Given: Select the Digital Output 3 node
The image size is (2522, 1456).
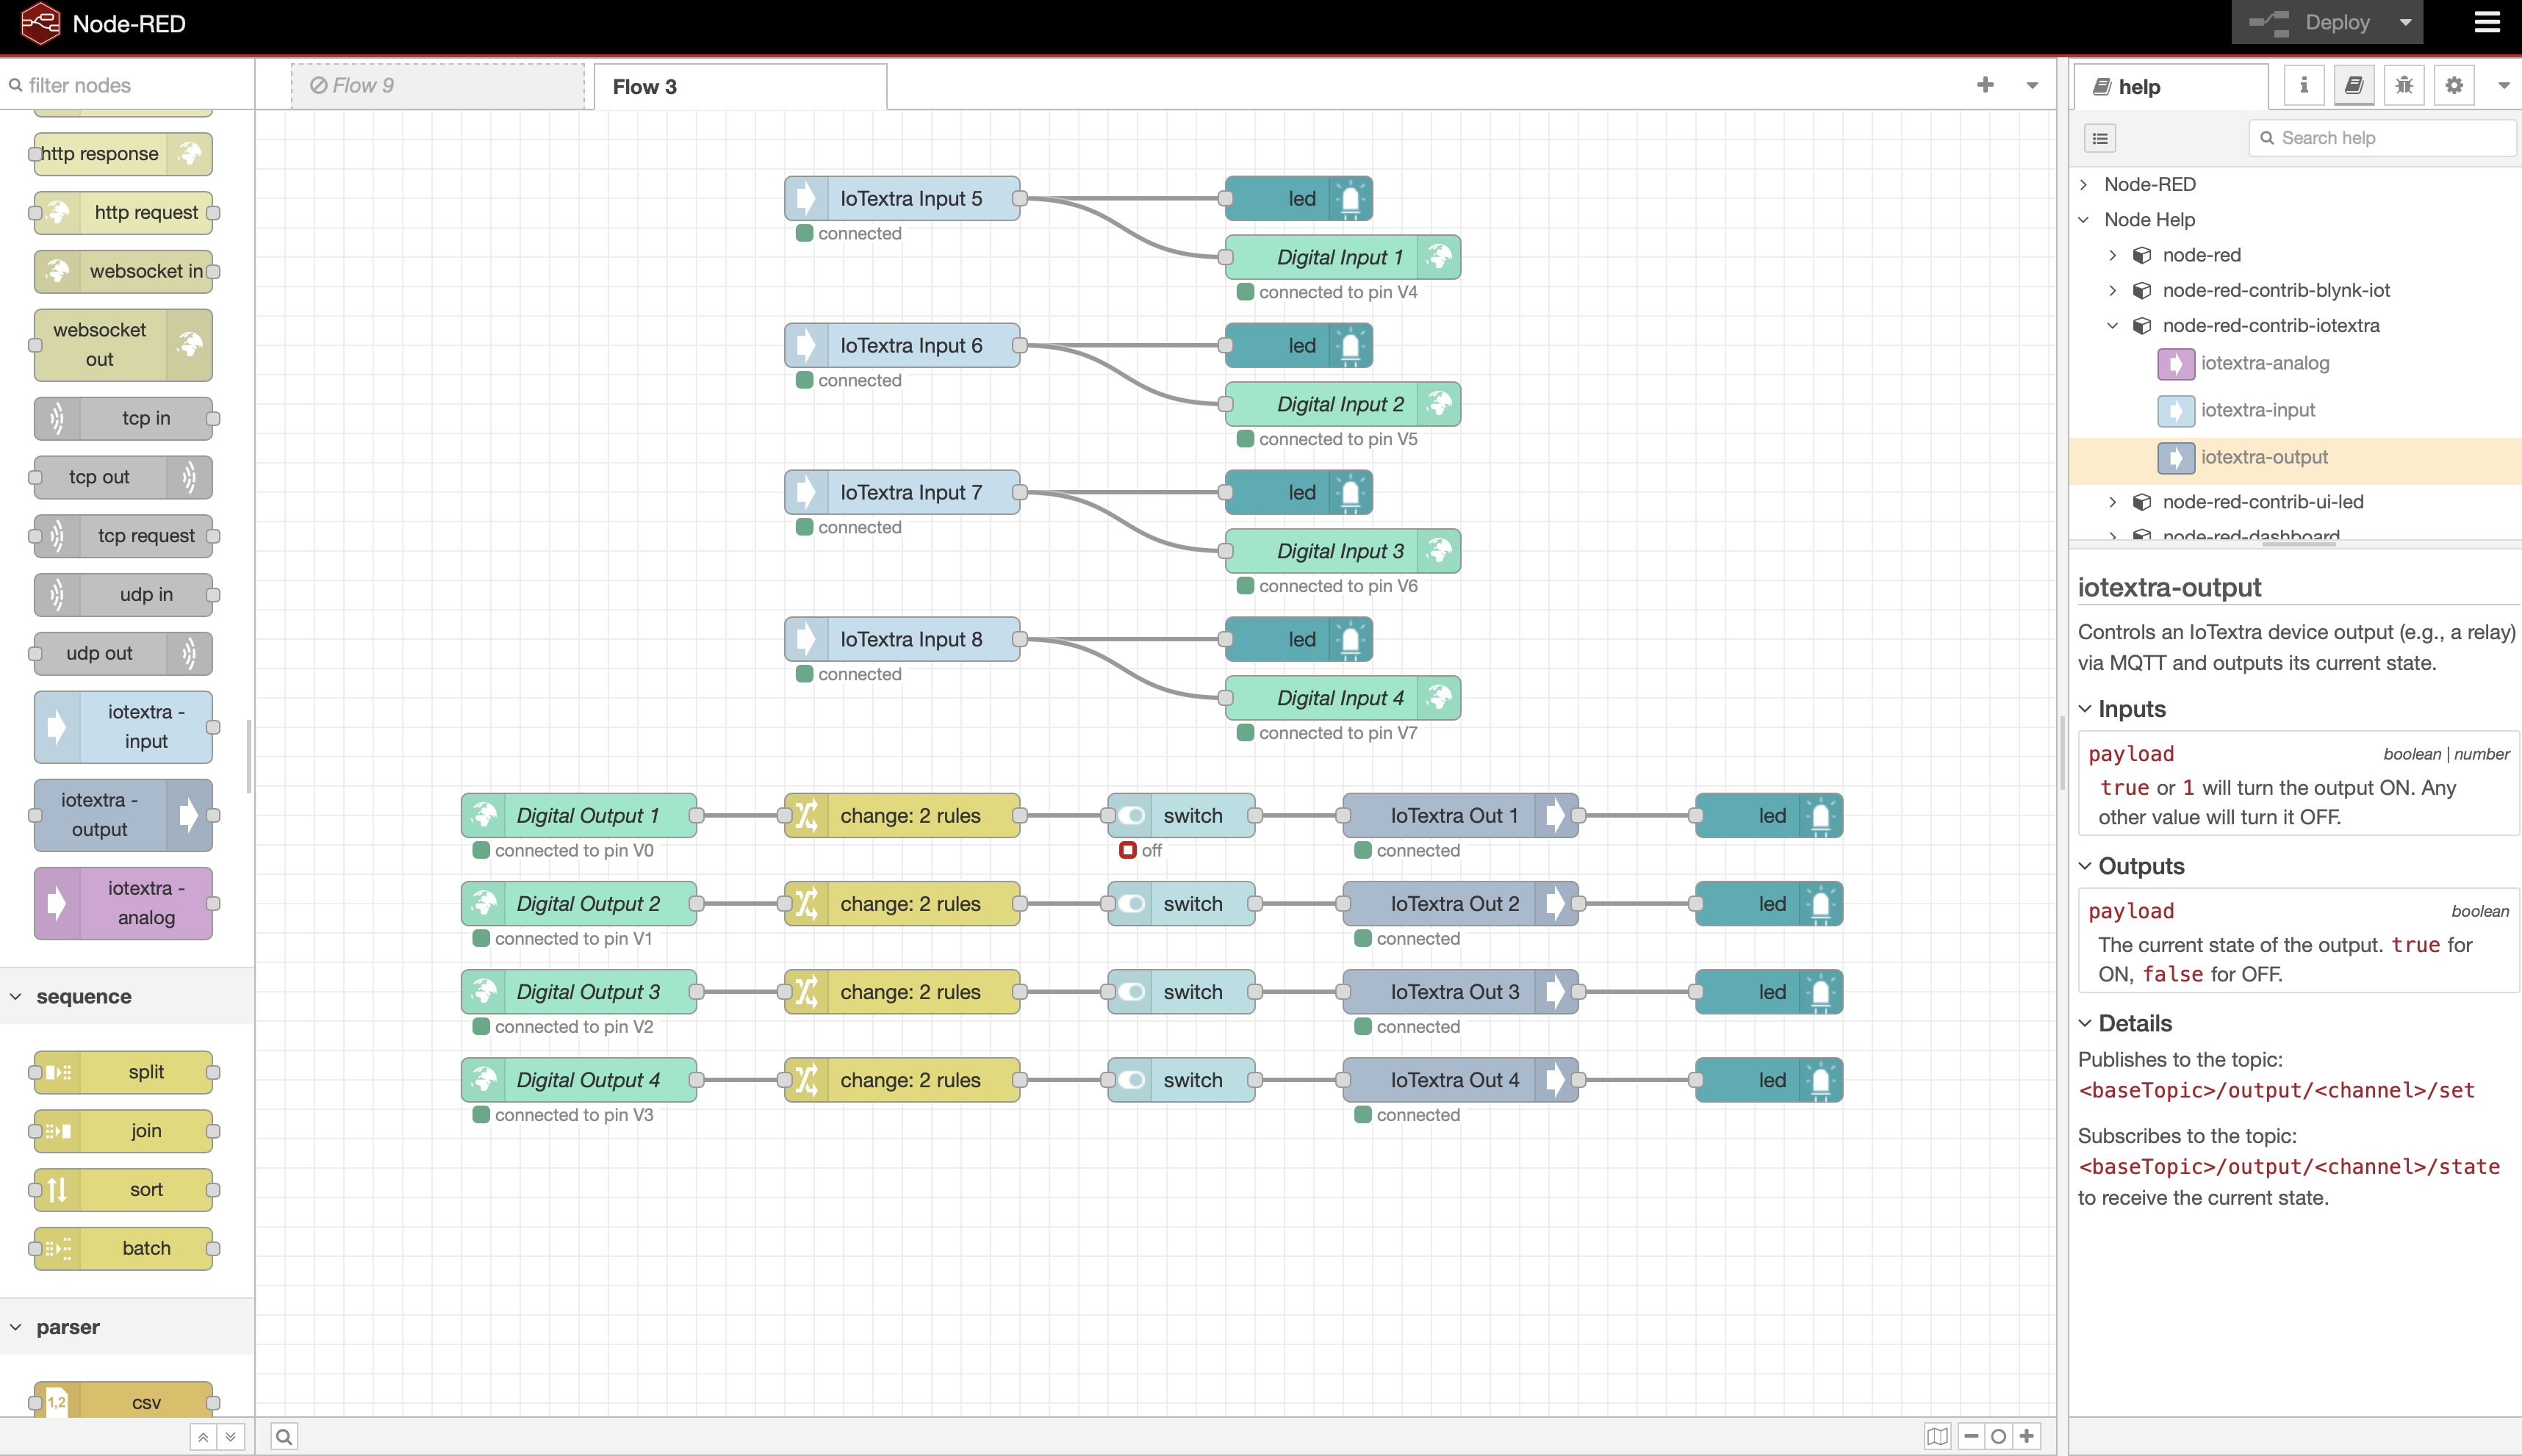Looking at the screenshot, I should point(579,992).
